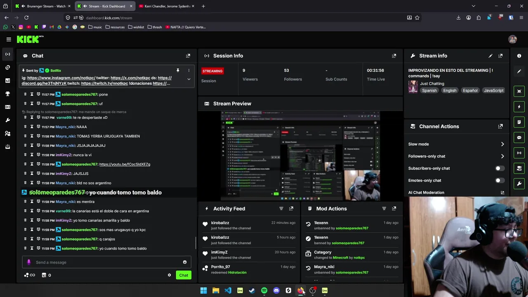Switch to Kerri Chandler YouTube tab
The width and height of the screenshot is (528, 297).
coord(167,6)
